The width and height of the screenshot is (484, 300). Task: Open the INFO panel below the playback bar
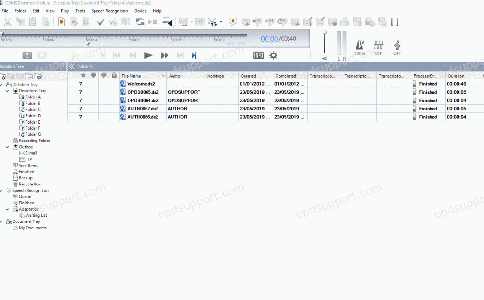pyautogui.click(x=259, y=55)
